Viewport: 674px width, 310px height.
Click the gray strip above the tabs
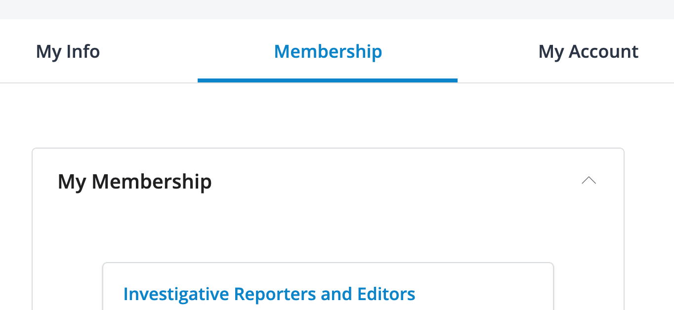click(x=337, y=9)
